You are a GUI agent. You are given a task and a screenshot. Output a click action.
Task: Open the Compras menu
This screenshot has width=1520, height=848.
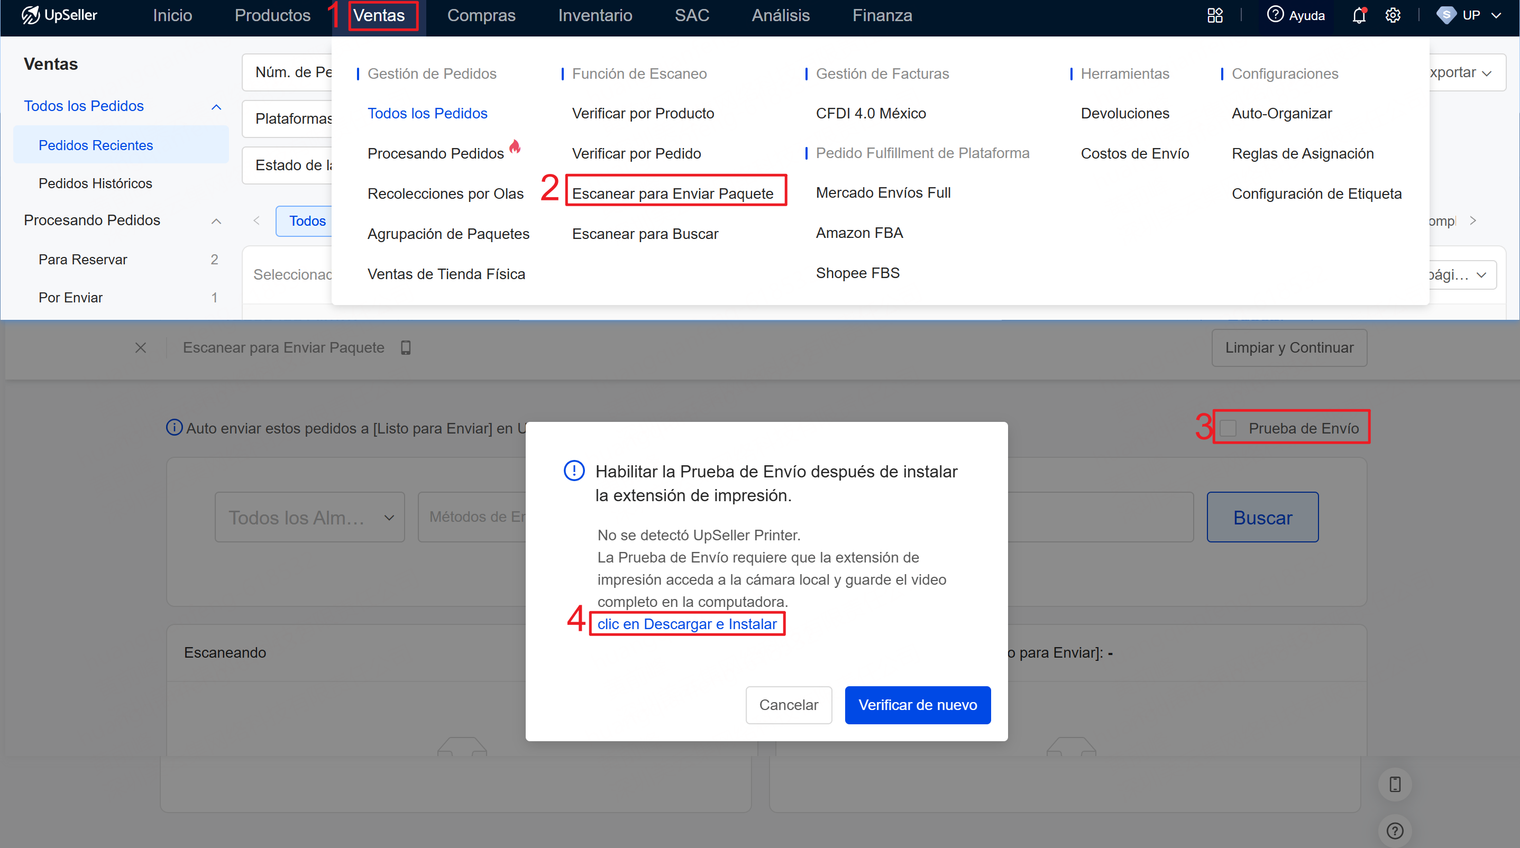(x=481, y=15)
